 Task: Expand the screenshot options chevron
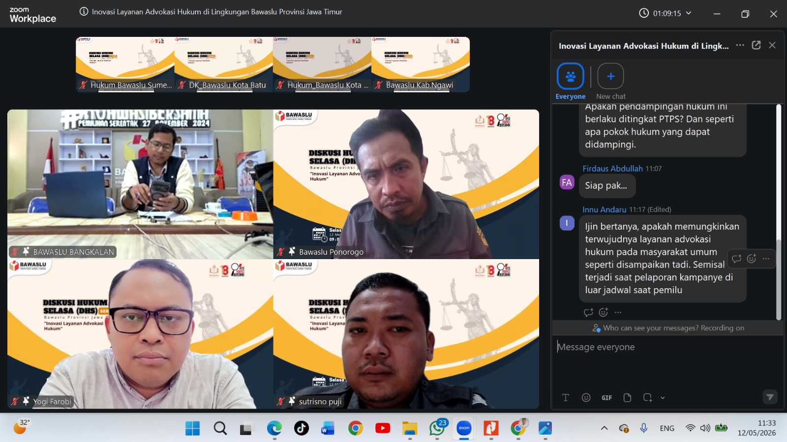pyautogui.click(x=663, y=398)
